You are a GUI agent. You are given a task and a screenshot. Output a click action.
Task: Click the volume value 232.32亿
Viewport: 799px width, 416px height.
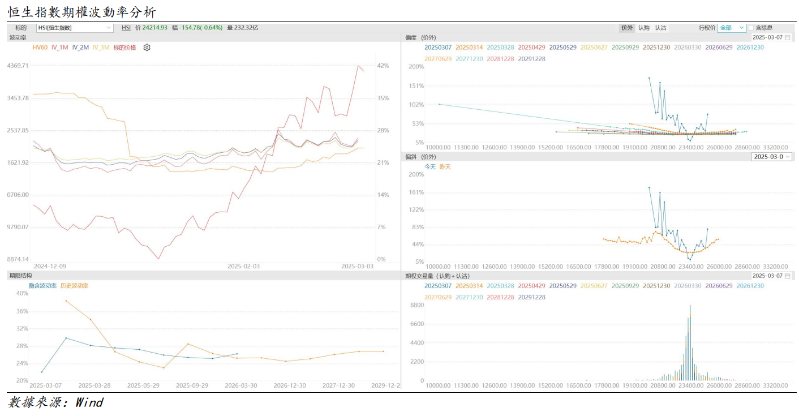(246, 27)
